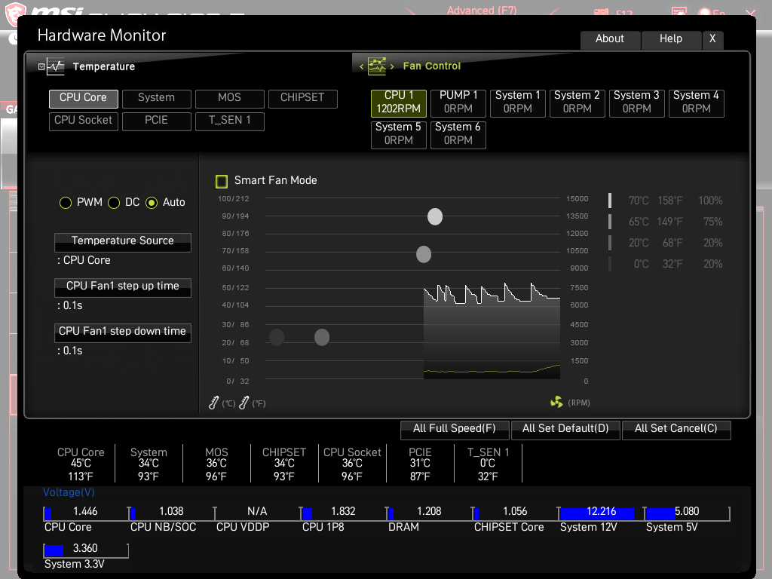This screenshot has height=579, width=772.
Task: Click the System 12V voltage bar
Action: [601, 513]
